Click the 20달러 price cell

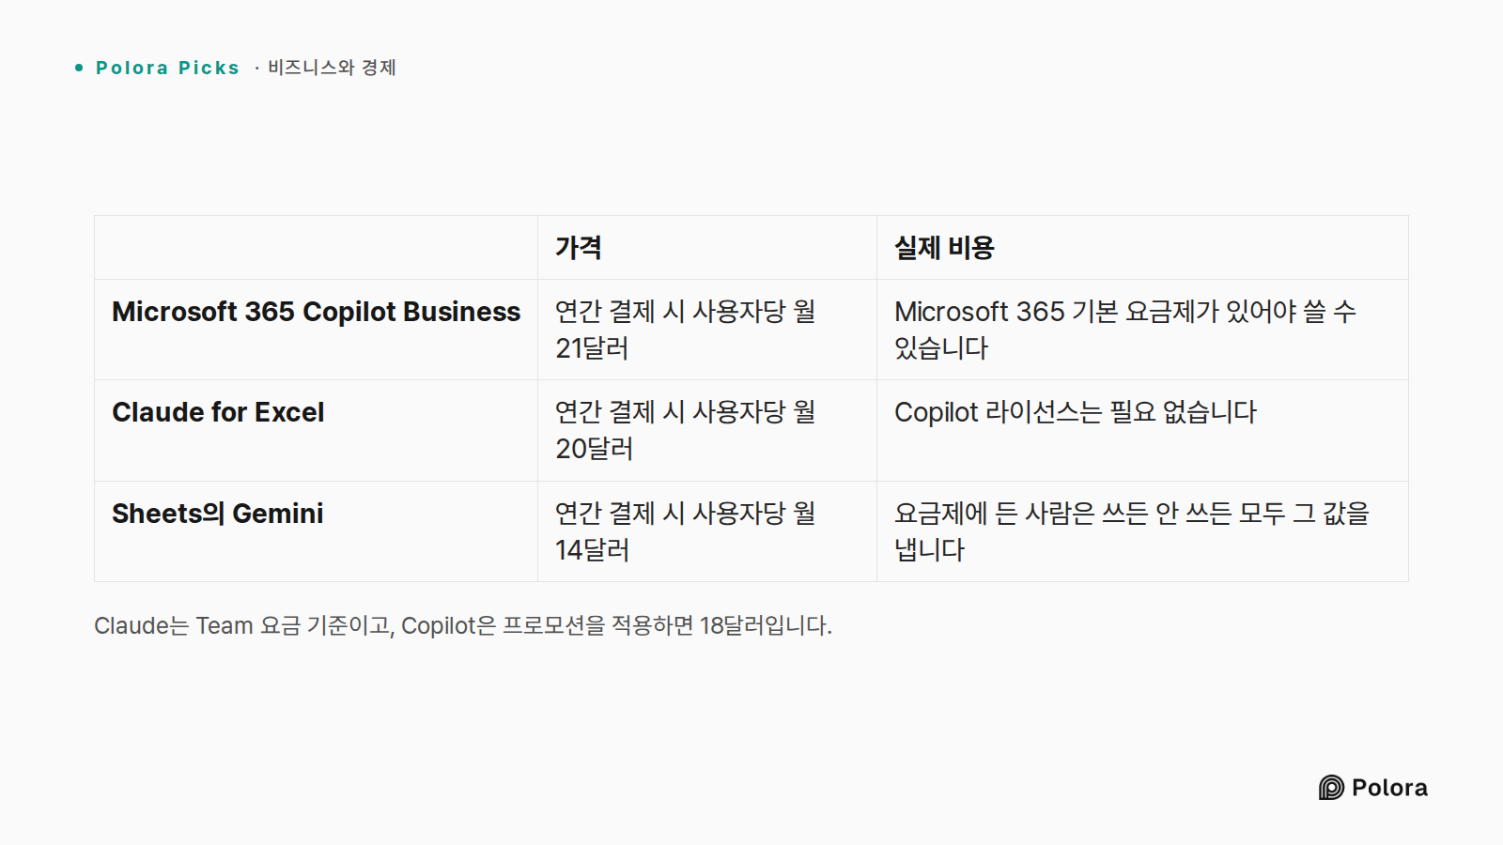707,430
